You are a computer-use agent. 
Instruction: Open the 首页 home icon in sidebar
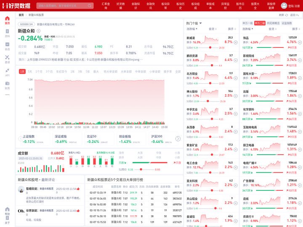coord(7,18)
